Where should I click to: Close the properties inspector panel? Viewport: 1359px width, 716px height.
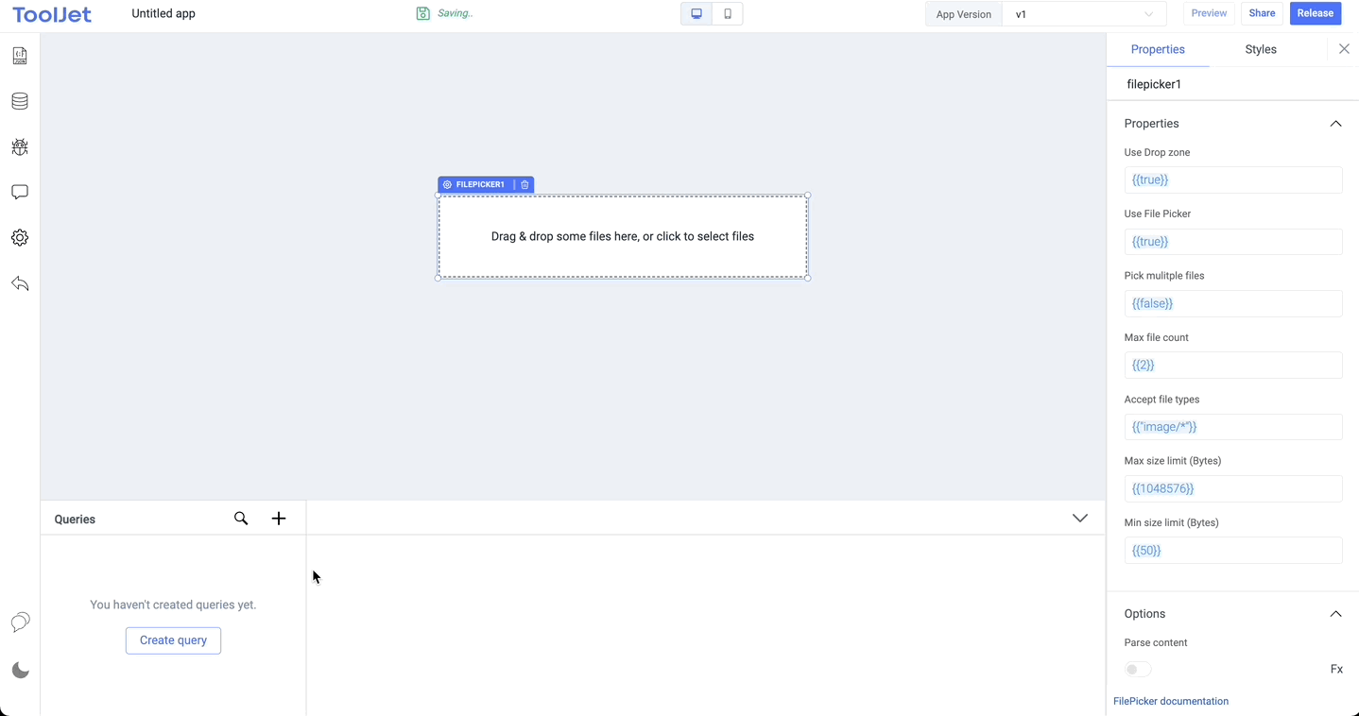click(x=1344, y=49)
